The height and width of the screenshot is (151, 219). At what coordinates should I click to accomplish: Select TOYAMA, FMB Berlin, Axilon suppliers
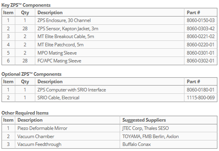point(150,136)
